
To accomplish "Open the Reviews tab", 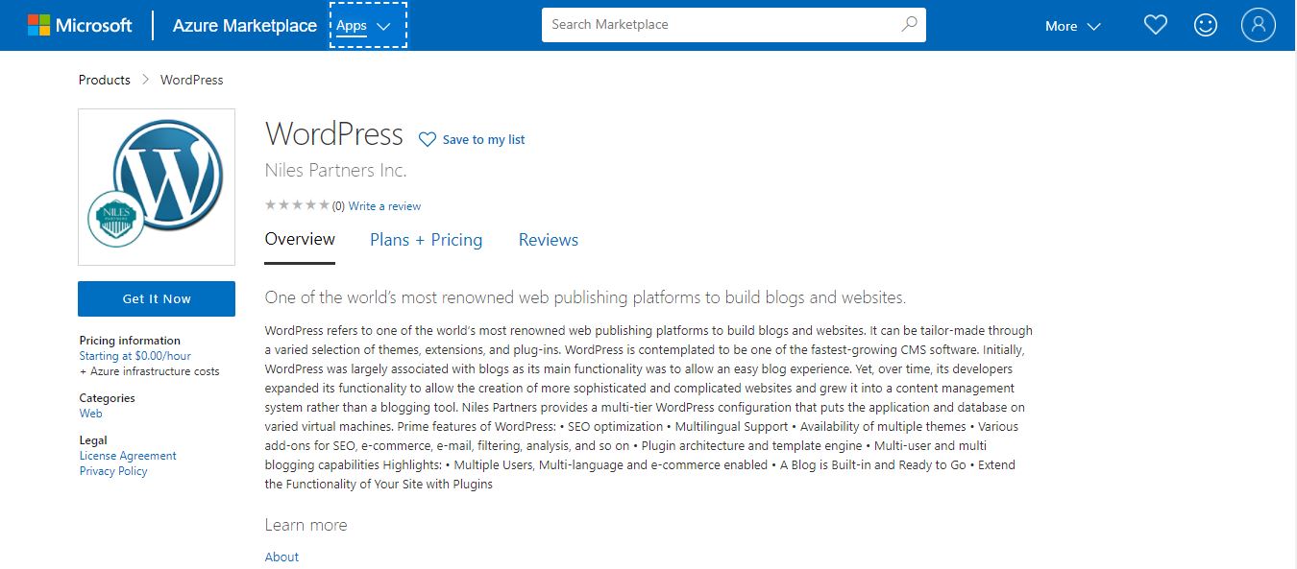I will tap(548, 240).
